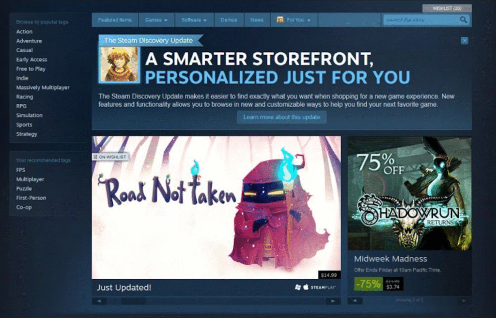The width and height of the screenshot is (496, 318).
Task: Advance featured carousel with right arrow
Action: point(333,301)
